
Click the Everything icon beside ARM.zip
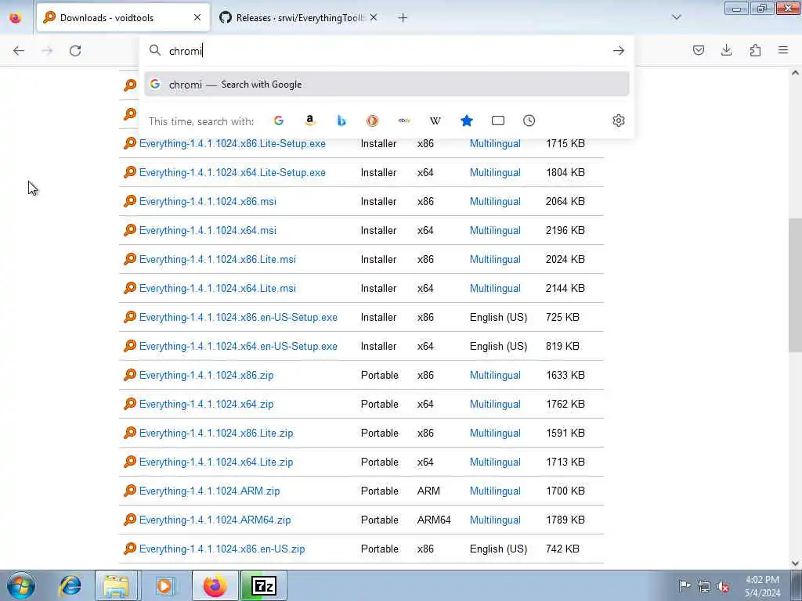pos(130,491)
